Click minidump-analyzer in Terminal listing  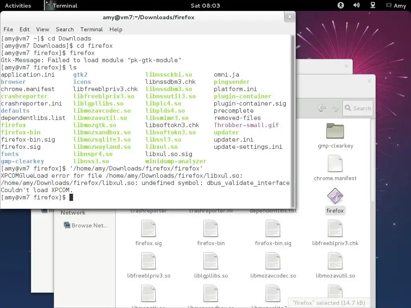pos(176,161)
